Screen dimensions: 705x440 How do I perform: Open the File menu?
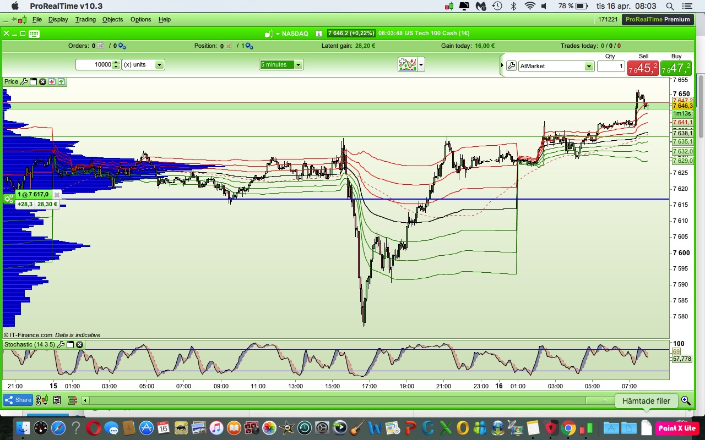[x=37, y=19]
